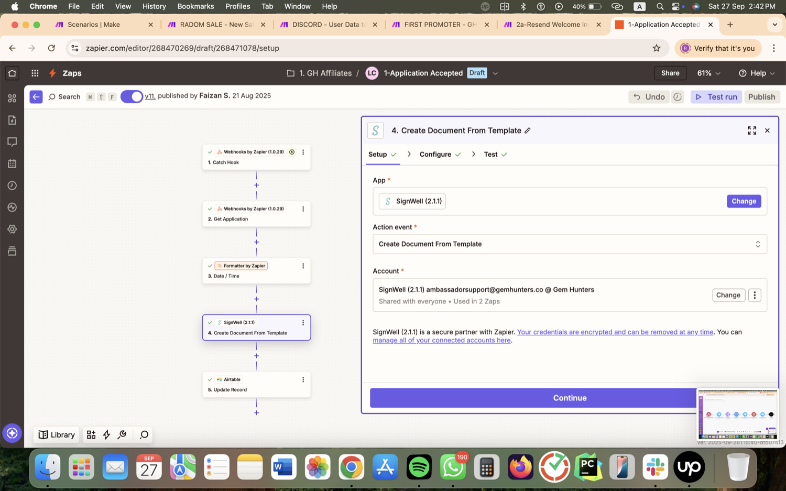This screenshot has width=786, height=491.
Task: Open options menu for Update Record step
Action: click(x=303, y=380)
